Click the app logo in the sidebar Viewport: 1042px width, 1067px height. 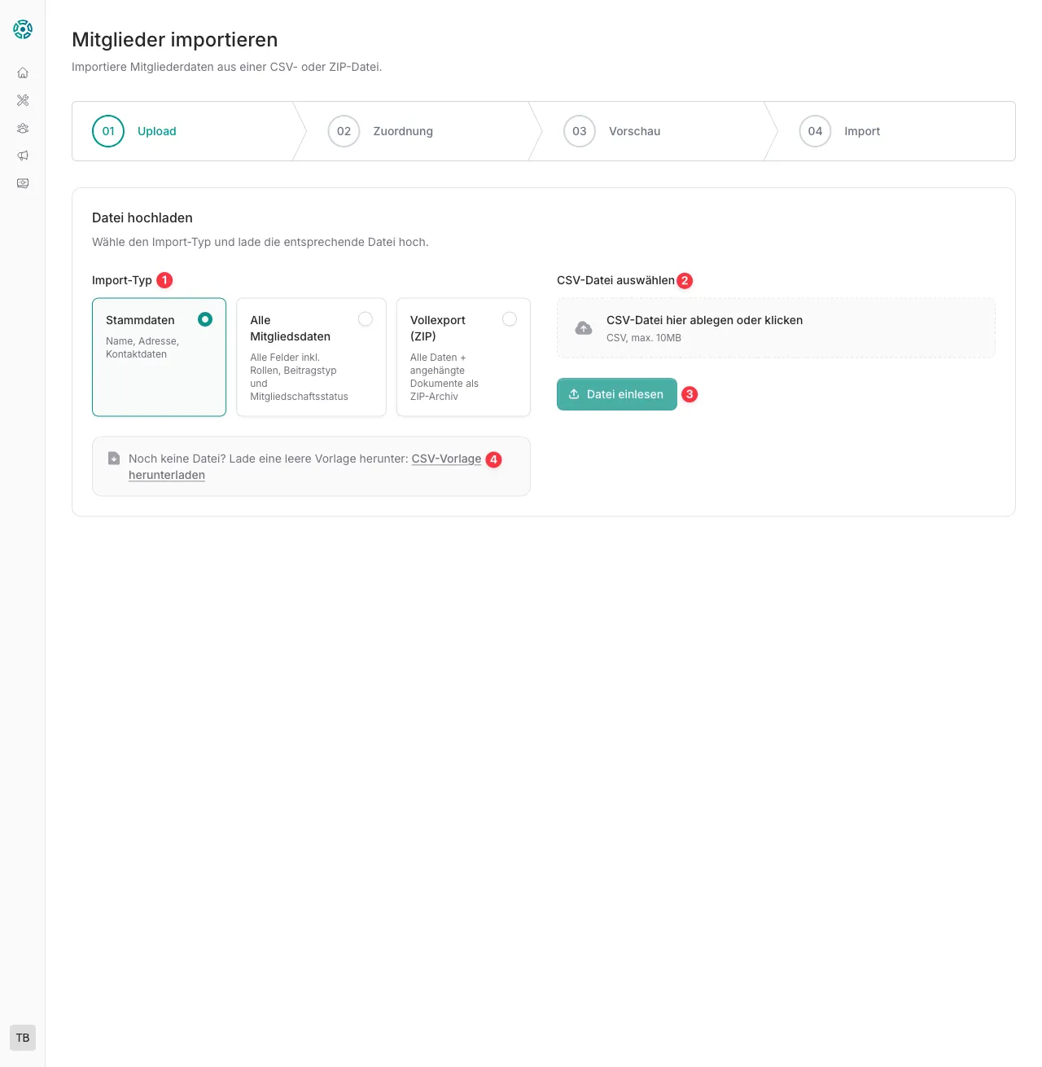[x=23, y=29]
